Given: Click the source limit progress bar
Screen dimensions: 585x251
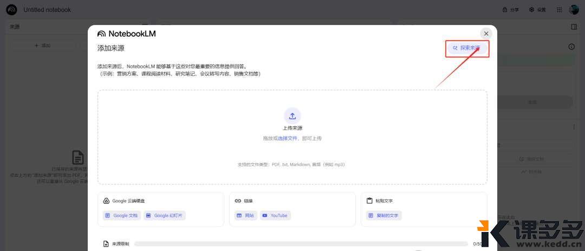Looking at the screenshot, I should click(301, 244).
